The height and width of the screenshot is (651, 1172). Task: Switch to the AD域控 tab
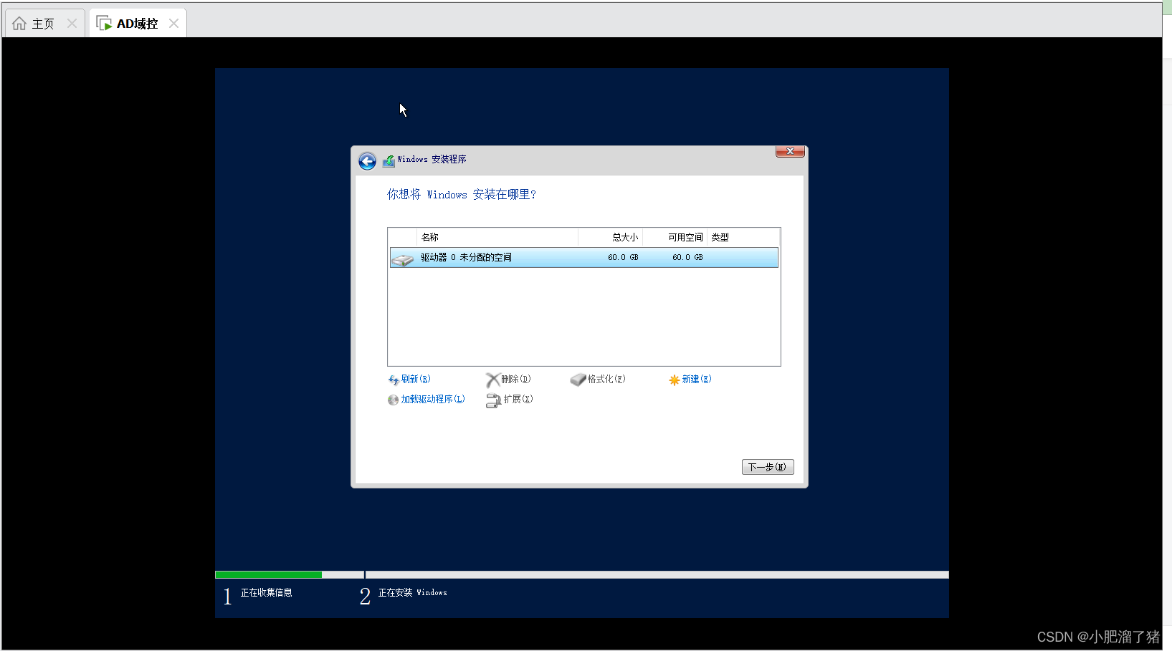pyautogui.click(x=138, y=24)
